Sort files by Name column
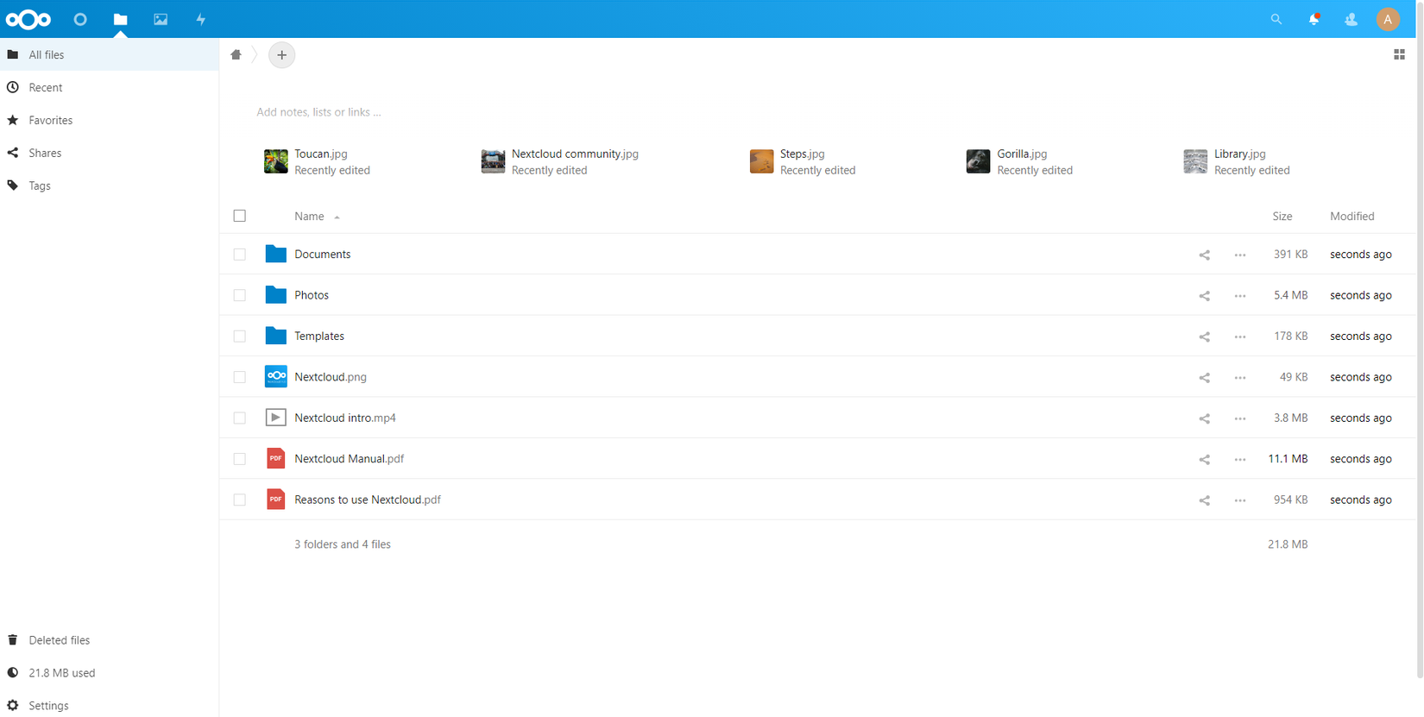 (310, 217)
